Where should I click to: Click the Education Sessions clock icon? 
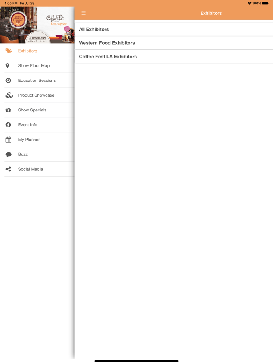[x=8, y=81]
